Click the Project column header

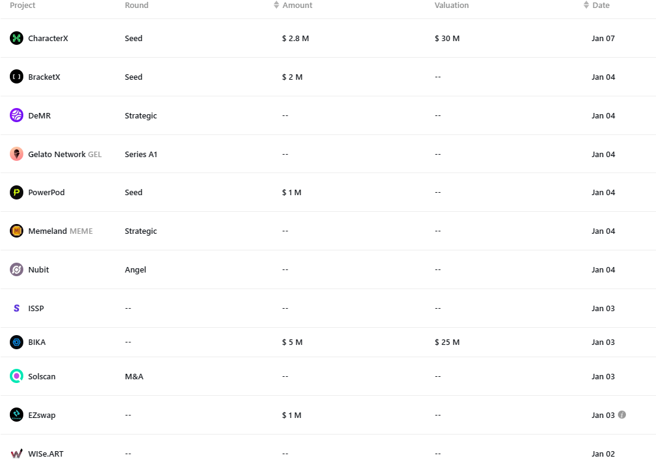tap(23, 5)
